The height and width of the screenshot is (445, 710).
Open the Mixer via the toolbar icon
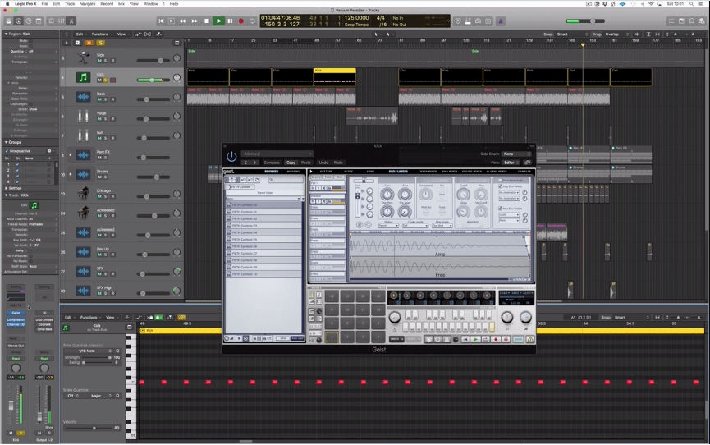[x=61, y=21]
